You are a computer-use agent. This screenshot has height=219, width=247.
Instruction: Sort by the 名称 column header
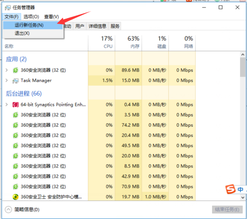click(x=9, y=46)
